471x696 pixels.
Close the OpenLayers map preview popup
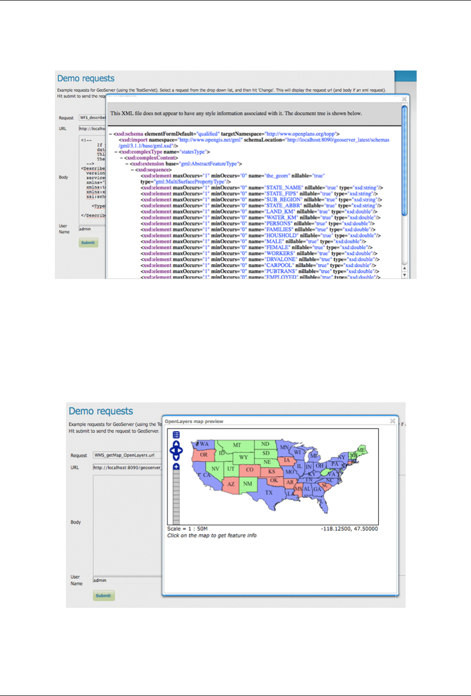click(x=392, y=421)
